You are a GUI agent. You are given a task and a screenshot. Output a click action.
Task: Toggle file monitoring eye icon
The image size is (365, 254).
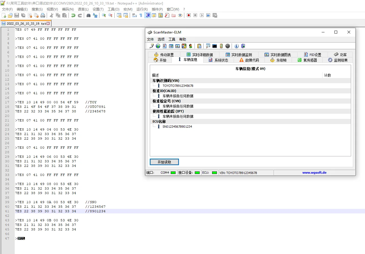click(x=180, y=15)
